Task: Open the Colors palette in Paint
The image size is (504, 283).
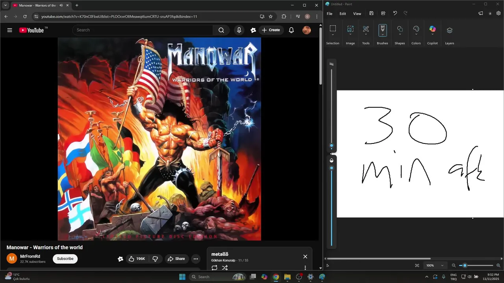Action: [416, 29]
